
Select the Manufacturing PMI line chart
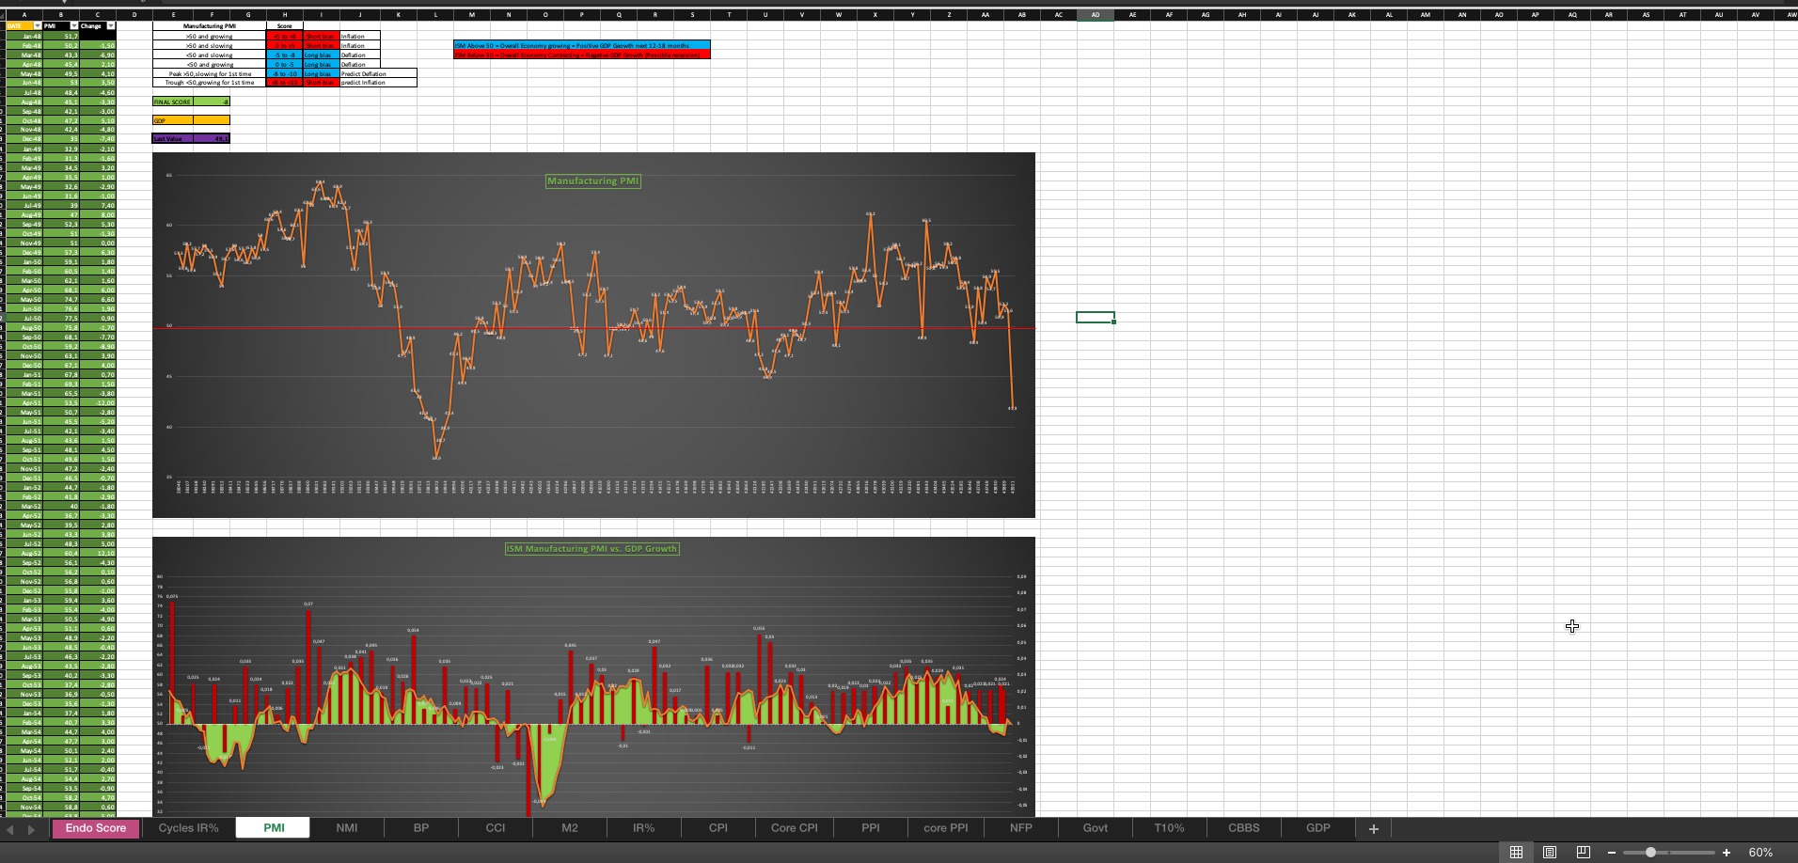pyautogui.click(x=593, y=335)
